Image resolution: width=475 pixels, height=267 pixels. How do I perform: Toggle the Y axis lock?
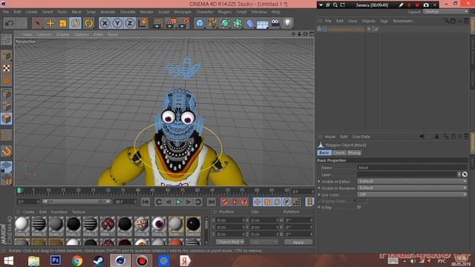(x=117, y=23)
